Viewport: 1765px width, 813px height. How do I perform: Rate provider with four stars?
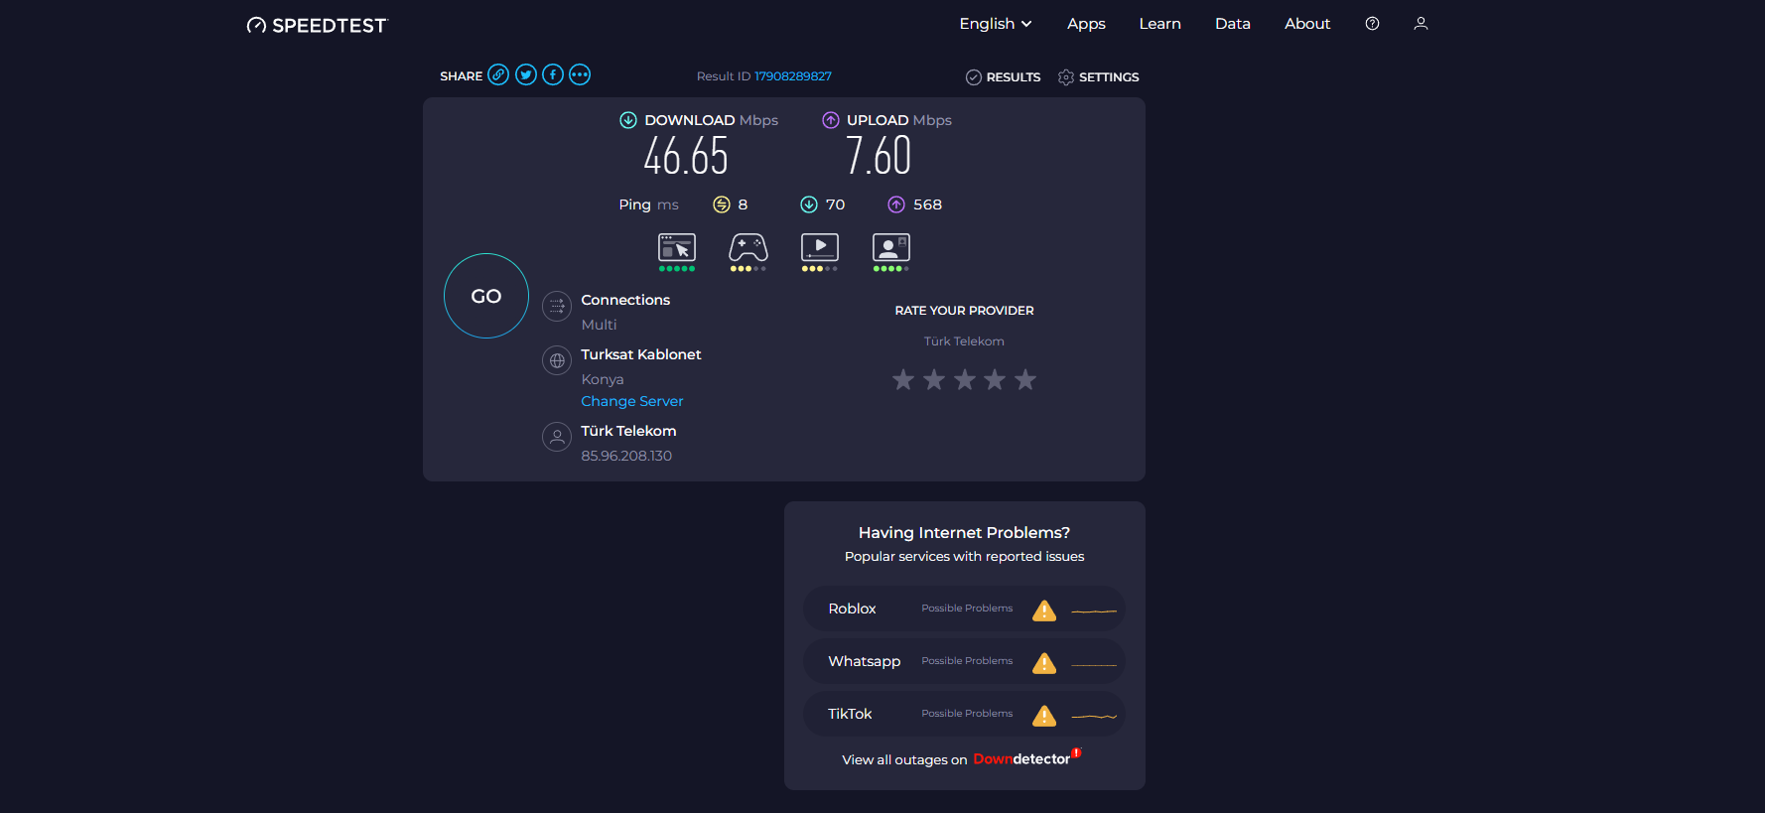click(x=995, y=379)
